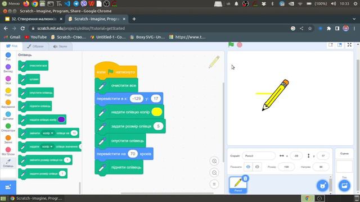
Task: Edit y value 17 in перемістити block
Action: click(x=156, y=99)
